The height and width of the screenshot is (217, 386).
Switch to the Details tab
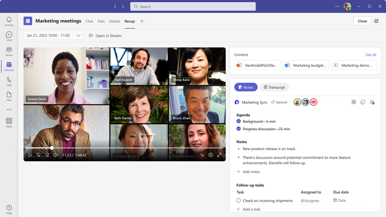(x=115, y=21)
